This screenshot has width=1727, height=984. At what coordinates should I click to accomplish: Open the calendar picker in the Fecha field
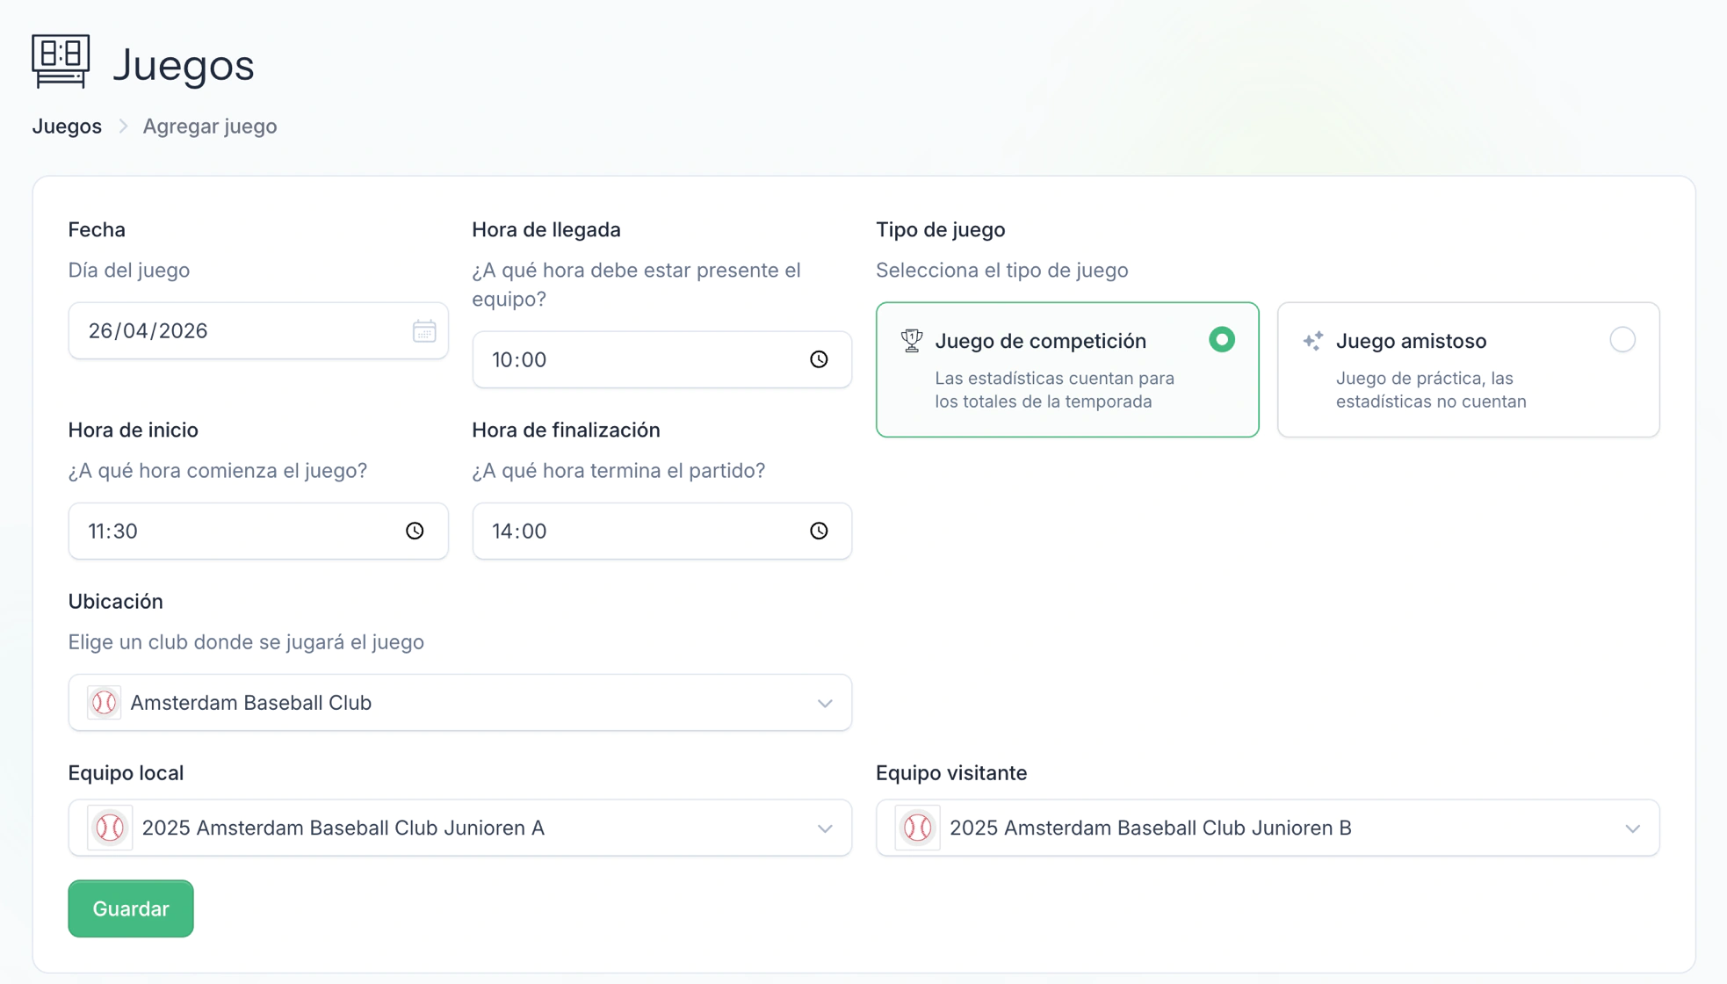click(424, 331)
